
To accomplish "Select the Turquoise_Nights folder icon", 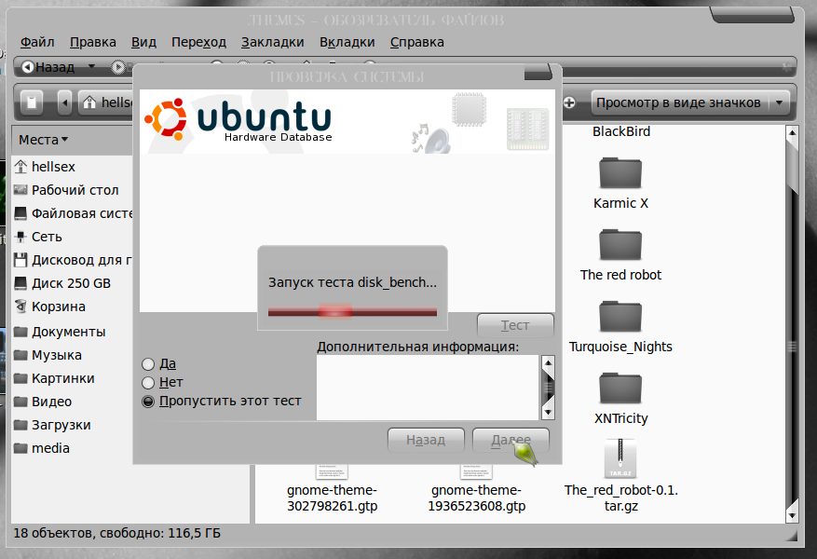I will click(x=620, y=316).
